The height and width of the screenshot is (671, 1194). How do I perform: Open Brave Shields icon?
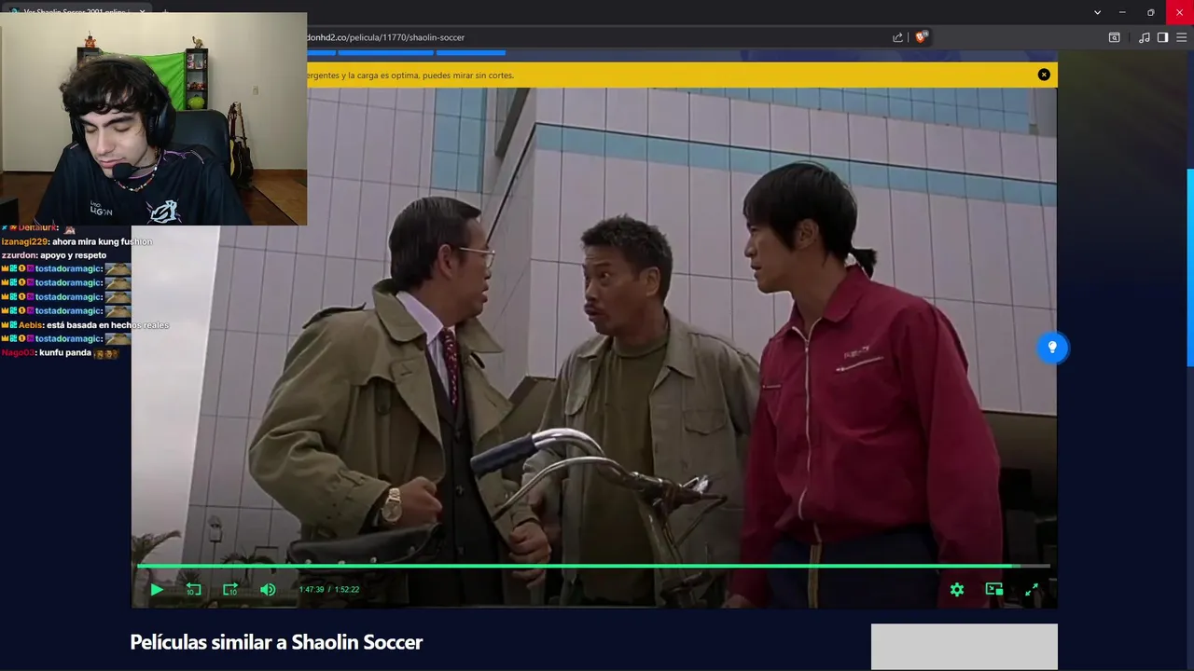coord(921,37)
